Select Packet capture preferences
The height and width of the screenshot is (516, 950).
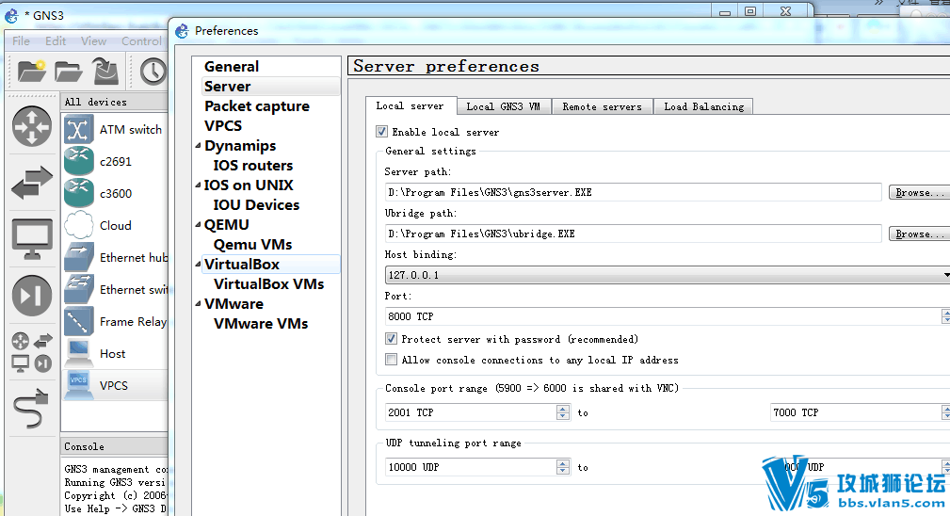coord(257,106)
